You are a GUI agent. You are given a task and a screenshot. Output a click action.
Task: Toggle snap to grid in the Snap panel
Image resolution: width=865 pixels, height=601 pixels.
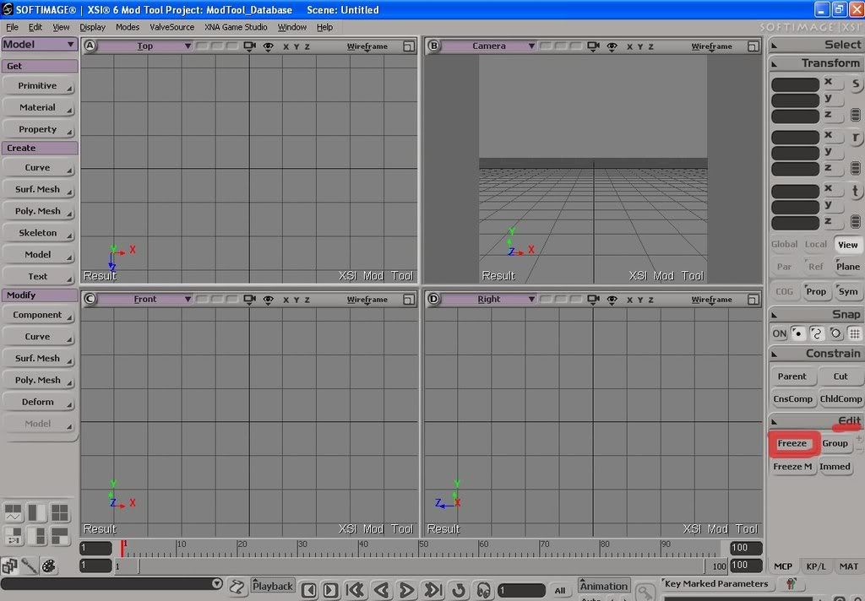pos(855,333)
